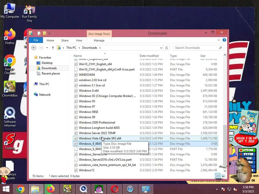Image resolution: width=259 pixels, height=194 pixels.
Task: Sort by Date modified column header
Action: tap(153, 56)
